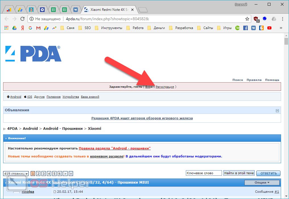Open the 'Устройства' section link
This screenshot has height=199, width=289.
(70, 97)
